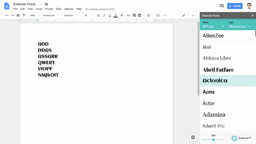The height and width of the screenshot is (144, 256).
Task: Open the highlight color tool
Action: (121, 15)
